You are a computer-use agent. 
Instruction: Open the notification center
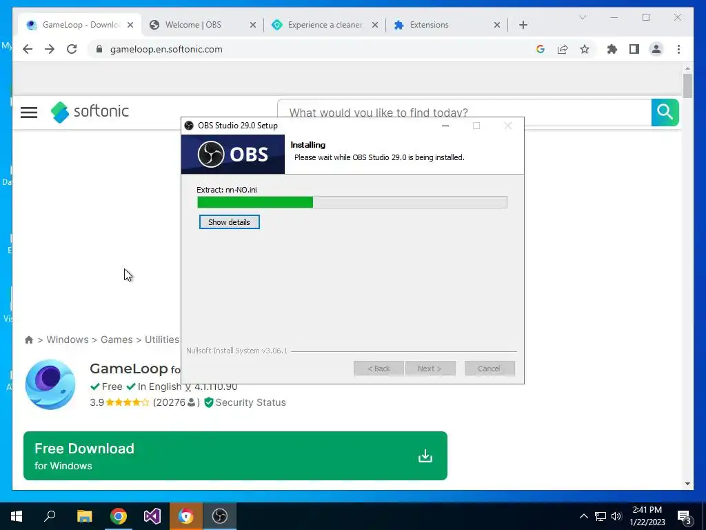(x=685, y=517)
